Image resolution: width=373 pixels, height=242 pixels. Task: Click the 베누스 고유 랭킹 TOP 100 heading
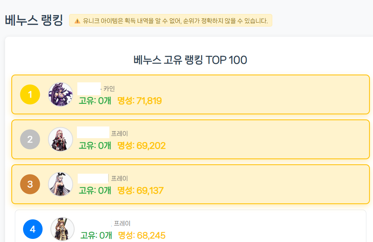pos(190,60)
